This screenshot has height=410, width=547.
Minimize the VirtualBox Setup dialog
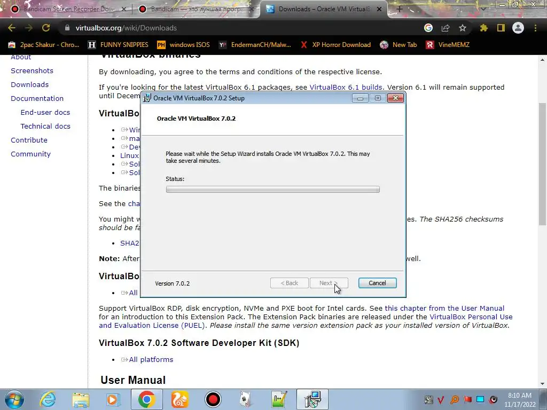(360, 98)
